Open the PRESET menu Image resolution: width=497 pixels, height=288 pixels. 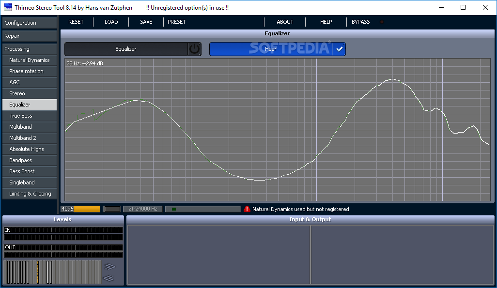(176, 22)
